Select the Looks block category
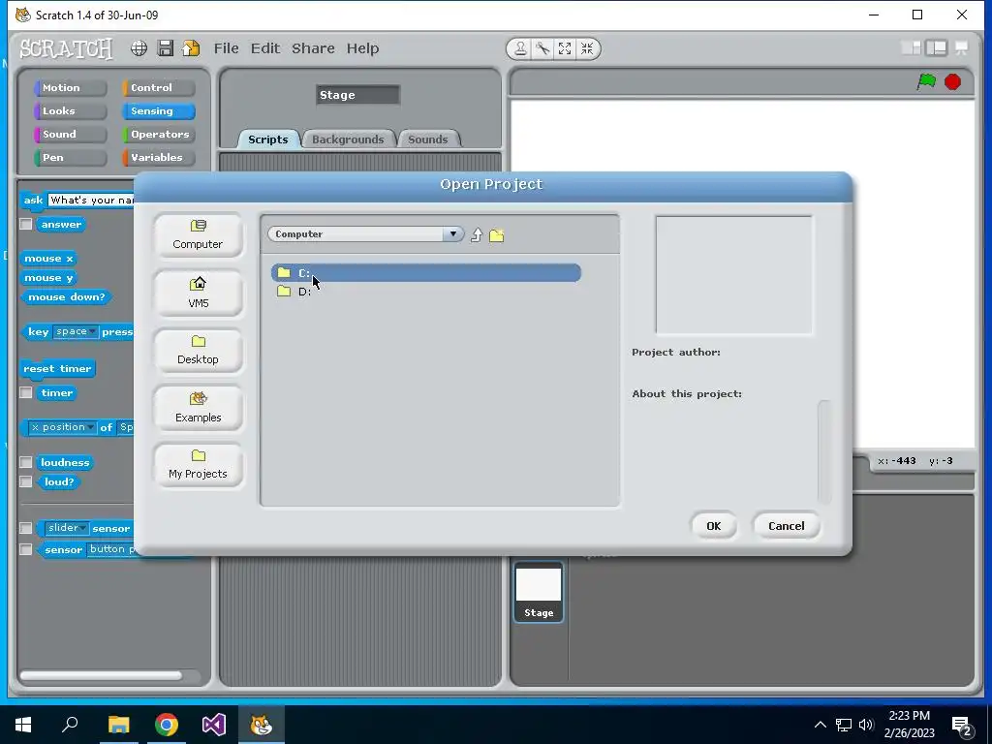Image resolution: width=992 pixels, height=744 pixels. click(x=70, y=111)
